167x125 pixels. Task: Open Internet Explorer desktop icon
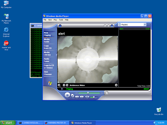click(6, 30)
